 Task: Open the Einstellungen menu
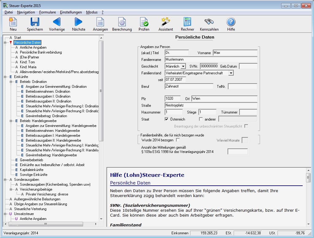pyautogui.click(x=71, y=12)
